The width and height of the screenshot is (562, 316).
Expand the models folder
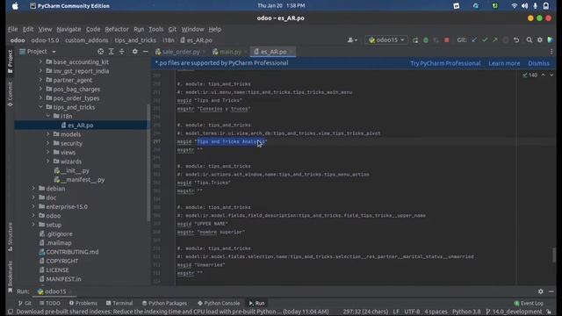(48, 134)
